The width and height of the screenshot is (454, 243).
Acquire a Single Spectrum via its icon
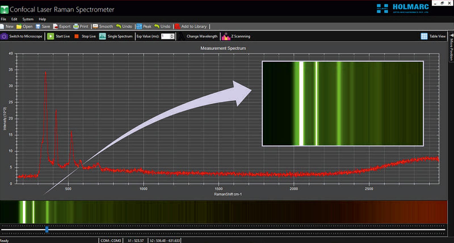[102, 36]
